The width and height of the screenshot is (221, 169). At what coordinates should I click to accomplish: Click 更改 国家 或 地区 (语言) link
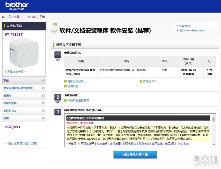[22, 143]
